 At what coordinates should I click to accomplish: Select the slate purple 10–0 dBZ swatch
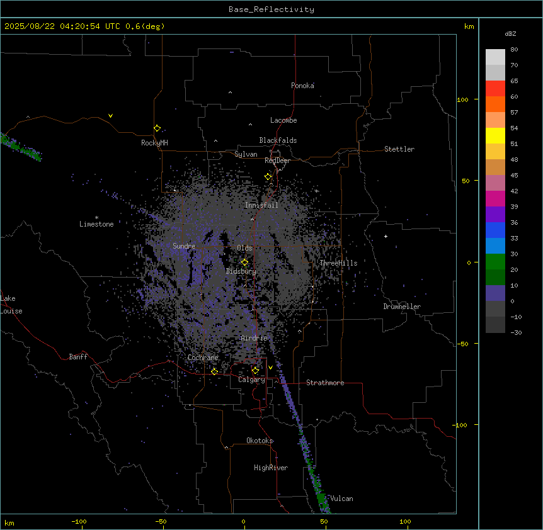tap(495, 293)
